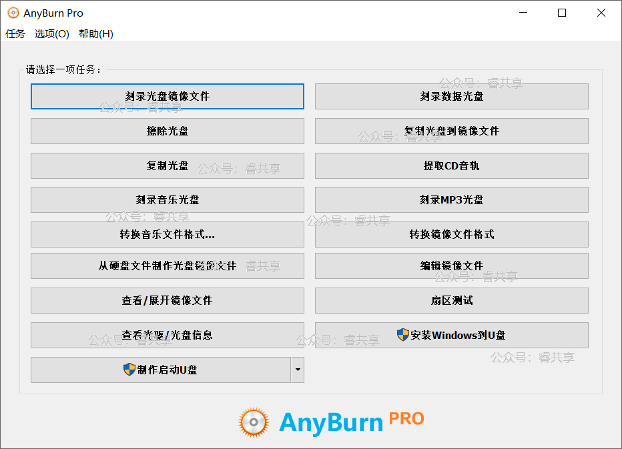Open the 任务 menu
The height and width of the screenshot is (449, 622).
tap(15, 34)
